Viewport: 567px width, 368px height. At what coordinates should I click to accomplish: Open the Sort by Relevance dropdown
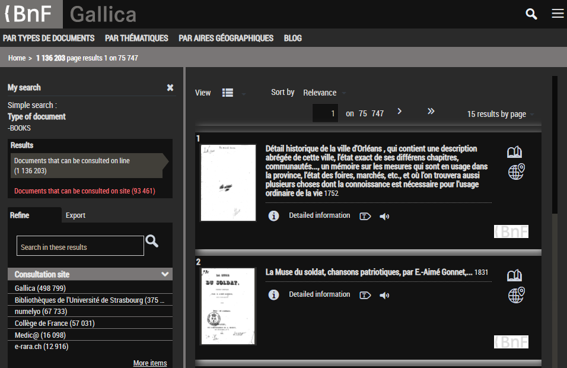tap(324, 93)
